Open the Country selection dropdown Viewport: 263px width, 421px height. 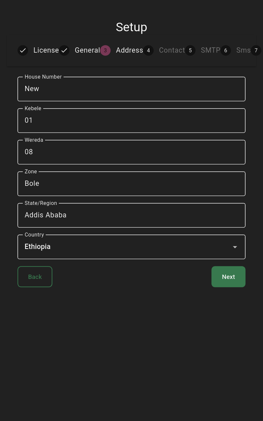click(x=131, y=247)
